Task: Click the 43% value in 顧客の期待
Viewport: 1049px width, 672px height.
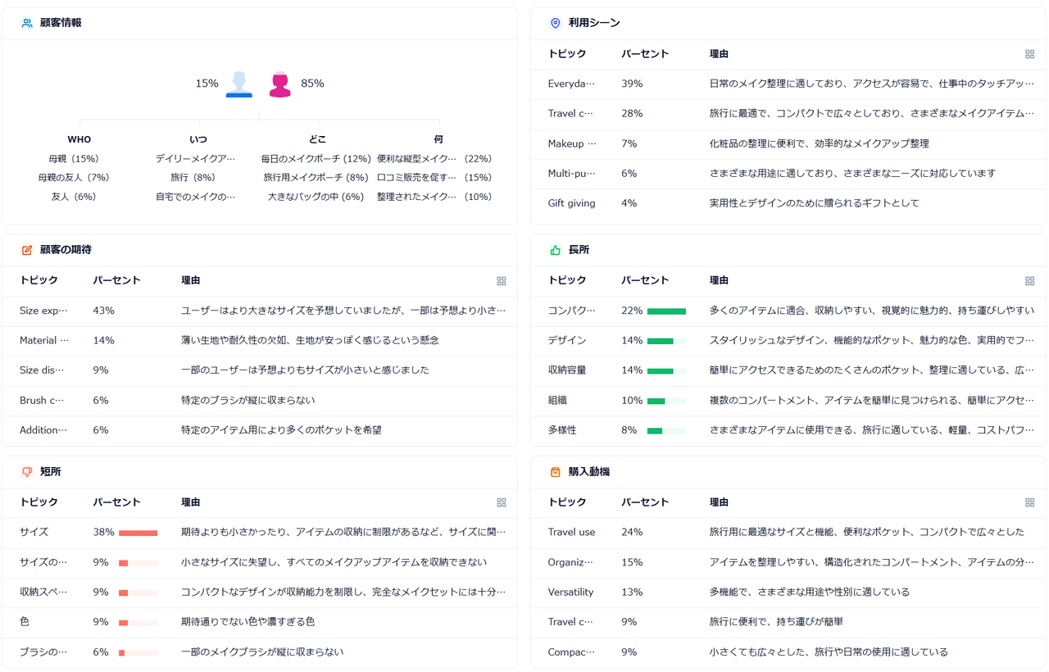Action: tap(103, 311)
